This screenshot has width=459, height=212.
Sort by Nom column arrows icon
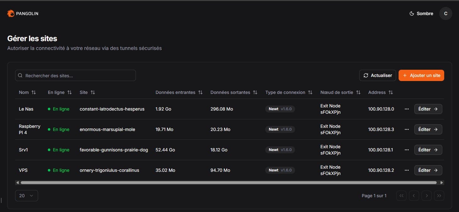(34, 92)
